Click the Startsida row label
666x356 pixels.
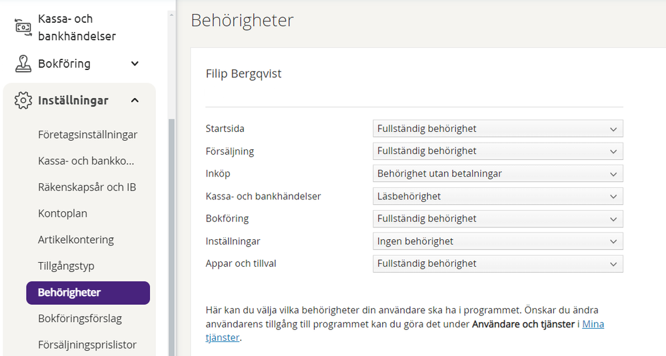tap(225, 129)
